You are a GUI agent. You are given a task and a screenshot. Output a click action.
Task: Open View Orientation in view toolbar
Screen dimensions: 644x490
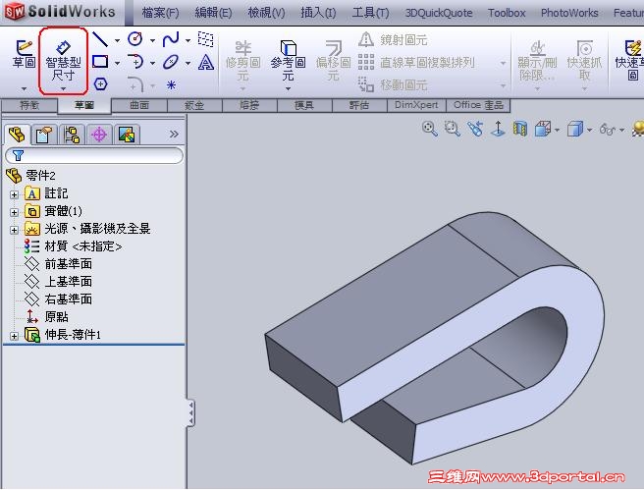(x=543, y=130)
